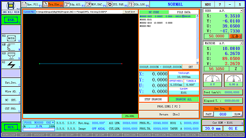Open MDI mode

coord(208,5)
